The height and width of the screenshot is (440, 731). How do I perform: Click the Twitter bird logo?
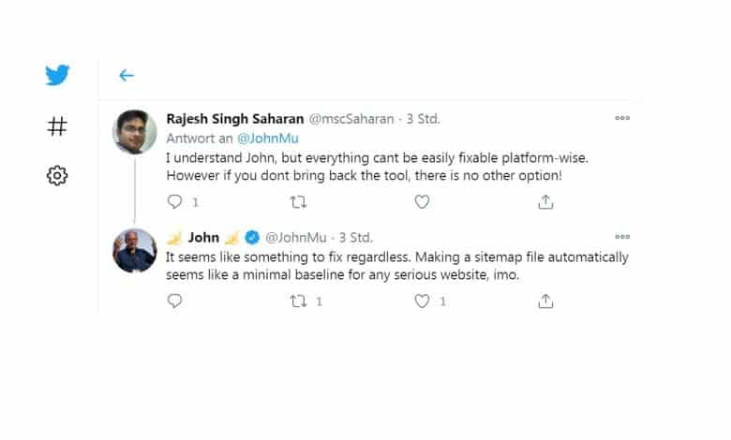pyautogui.click(x=57, y=75)
